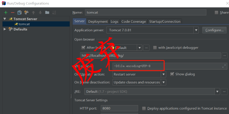Open edit defaults wrench icon
This screenshot has width=229, height=114.
coord(26,12)
